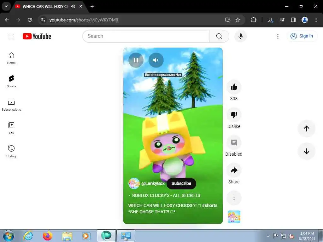Open Chrome Labs flask icon
This screenshot has width=323, height=242.
click(270, 20)
